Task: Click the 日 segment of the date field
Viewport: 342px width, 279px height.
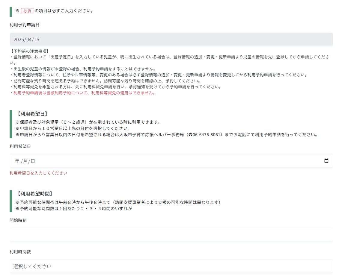Action: 33,161
